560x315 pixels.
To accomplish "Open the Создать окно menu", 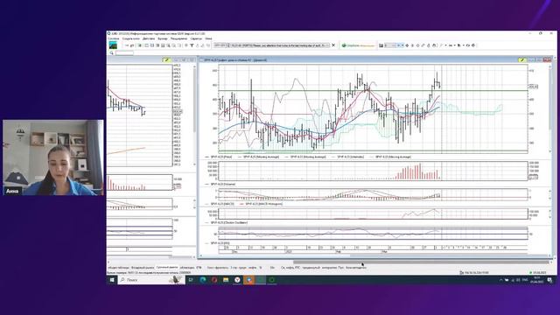I will (x=130, y=38).
